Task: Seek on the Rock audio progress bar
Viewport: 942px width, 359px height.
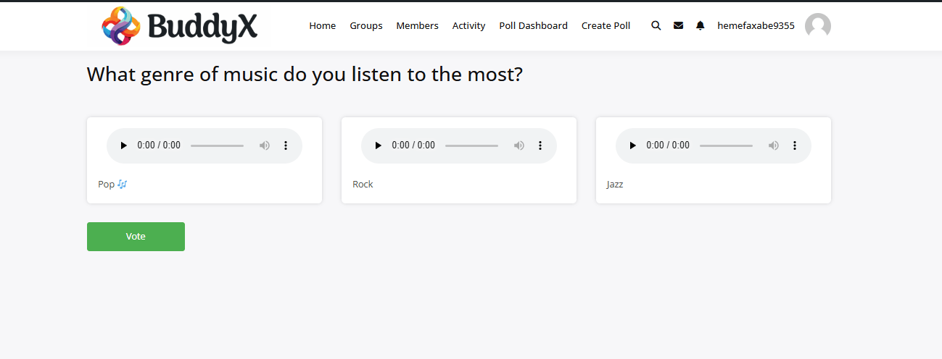Action: (x=471, y=145)
